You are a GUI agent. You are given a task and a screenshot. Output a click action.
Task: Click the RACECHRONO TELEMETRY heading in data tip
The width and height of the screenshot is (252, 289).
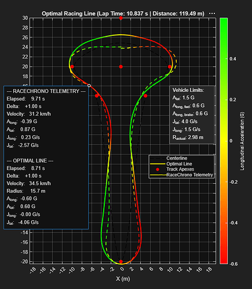click(x=46, y=91)
